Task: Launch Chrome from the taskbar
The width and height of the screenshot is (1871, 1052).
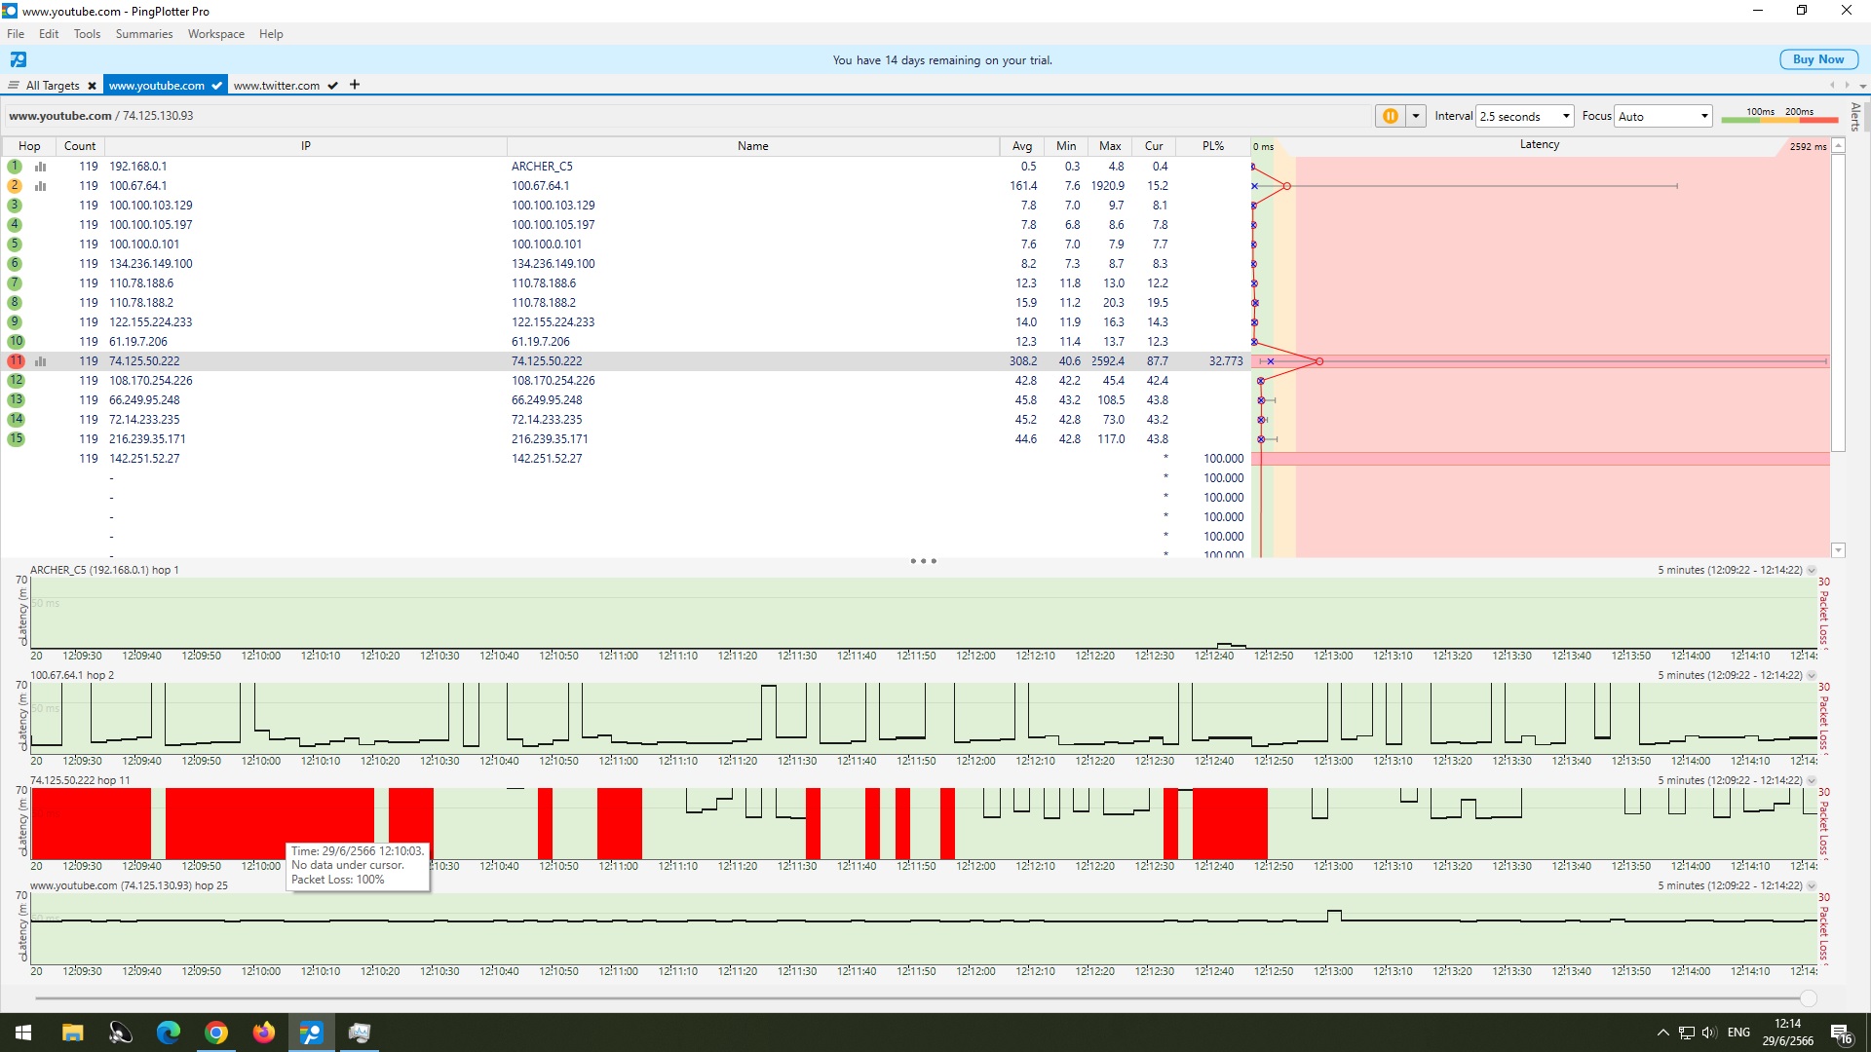Action: tap(216, 1033)
